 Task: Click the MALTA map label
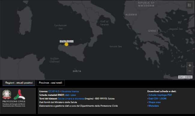[x=77, y=71]
